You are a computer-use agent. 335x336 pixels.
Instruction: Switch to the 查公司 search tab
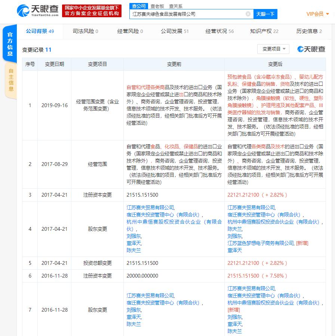139,6
